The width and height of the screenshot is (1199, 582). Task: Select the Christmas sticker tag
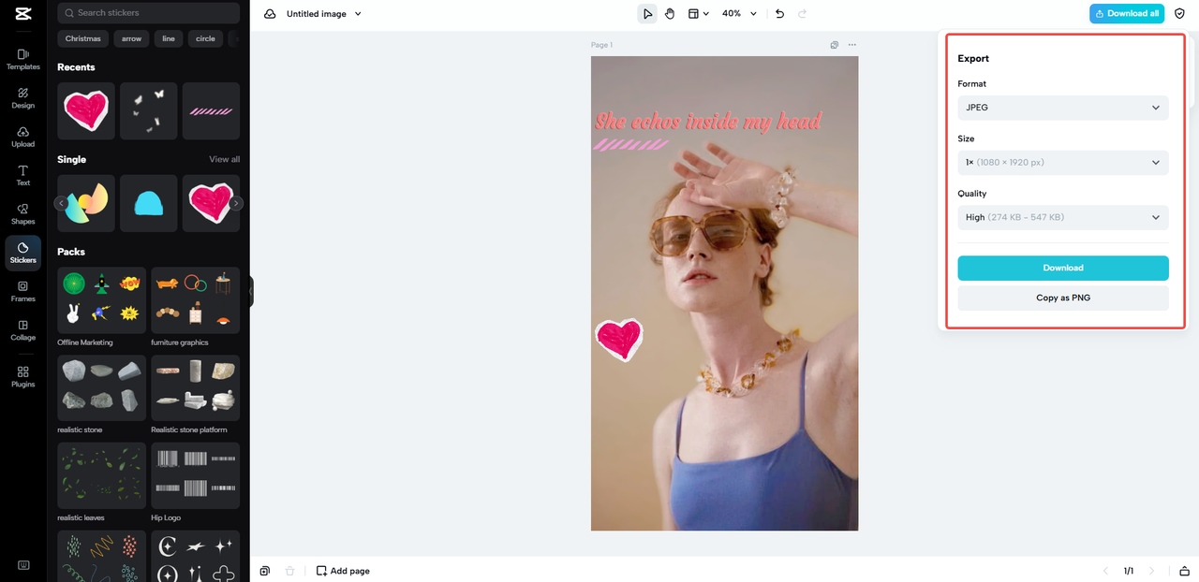83,38
